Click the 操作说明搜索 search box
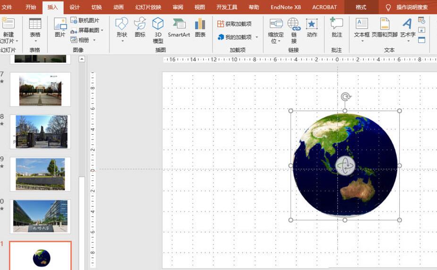 [411, 7]
